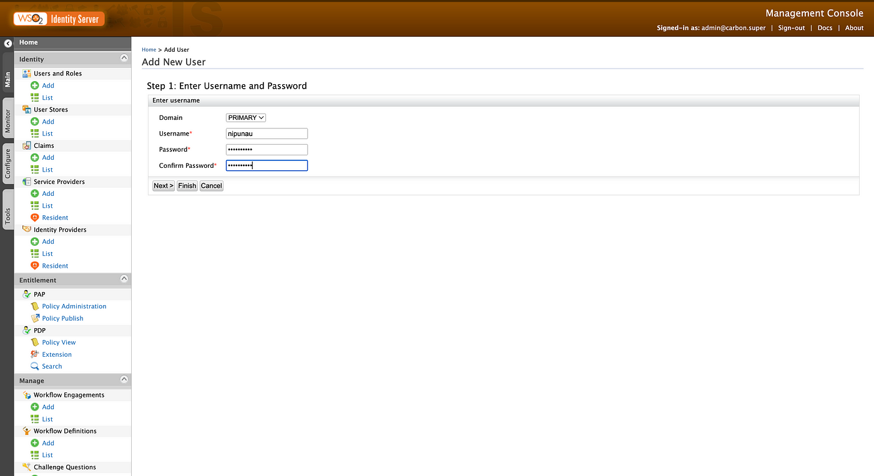Click the Username input field
The height and width of the screenshot is (476, 874).
[267, 134]
